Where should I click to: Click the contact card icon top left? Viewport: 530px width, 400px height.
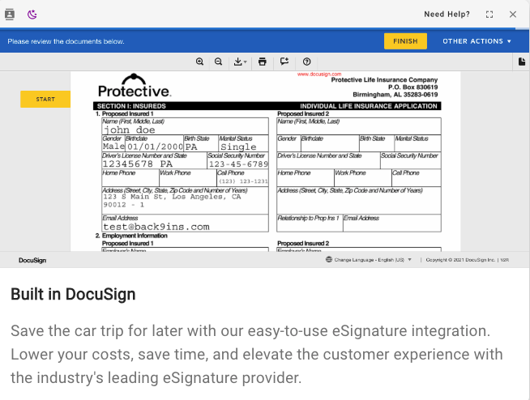[x=10, y=15]
